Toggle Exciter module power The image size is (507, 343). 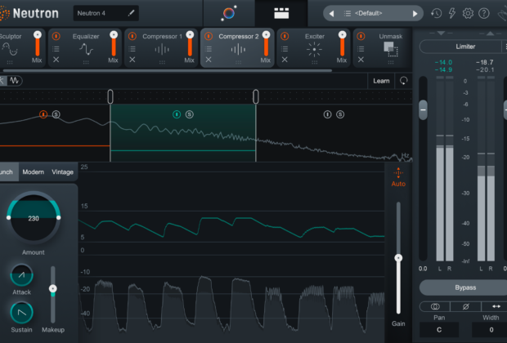pos(285,36)
